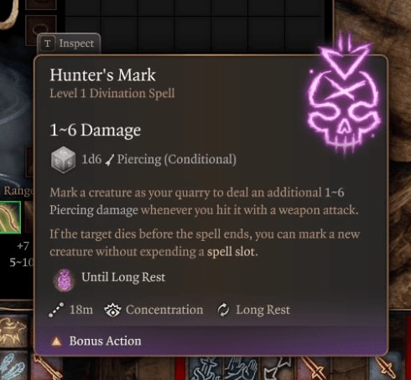Click the orange Bonus Action triangle icon
411x380 pixels.
(x=56, y=341)
